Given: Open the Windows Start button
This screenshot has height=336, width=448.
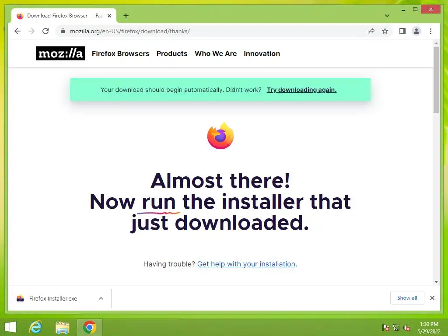Looking at the screenshot, I should [10, 327].
